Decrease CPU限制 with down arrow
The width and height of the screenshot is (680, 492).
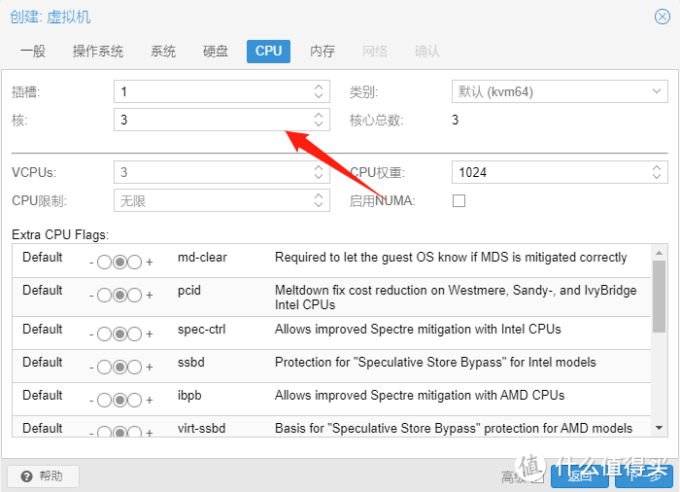click(319, 205)
